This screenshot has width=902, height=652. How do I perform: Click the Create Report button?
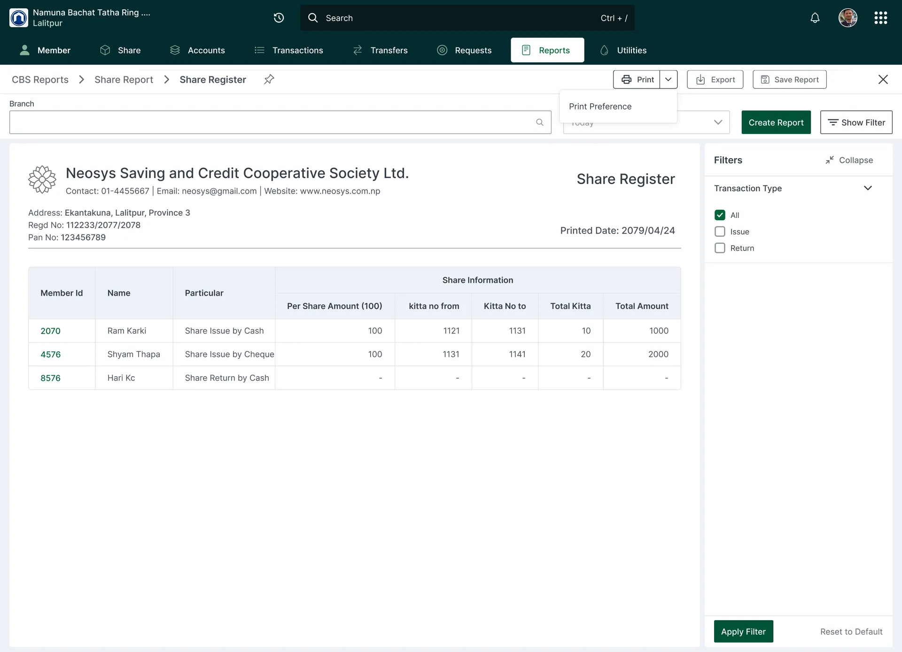click(776, 122)
